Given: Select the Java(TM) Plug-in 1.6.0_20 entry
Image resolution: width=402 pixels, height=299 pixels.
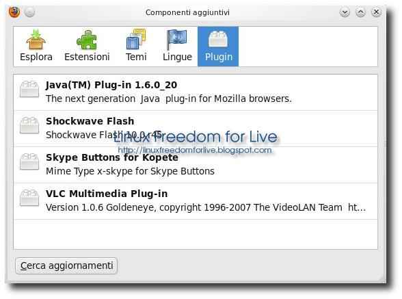Looking at the screenshot, I should tap(196, 92).
